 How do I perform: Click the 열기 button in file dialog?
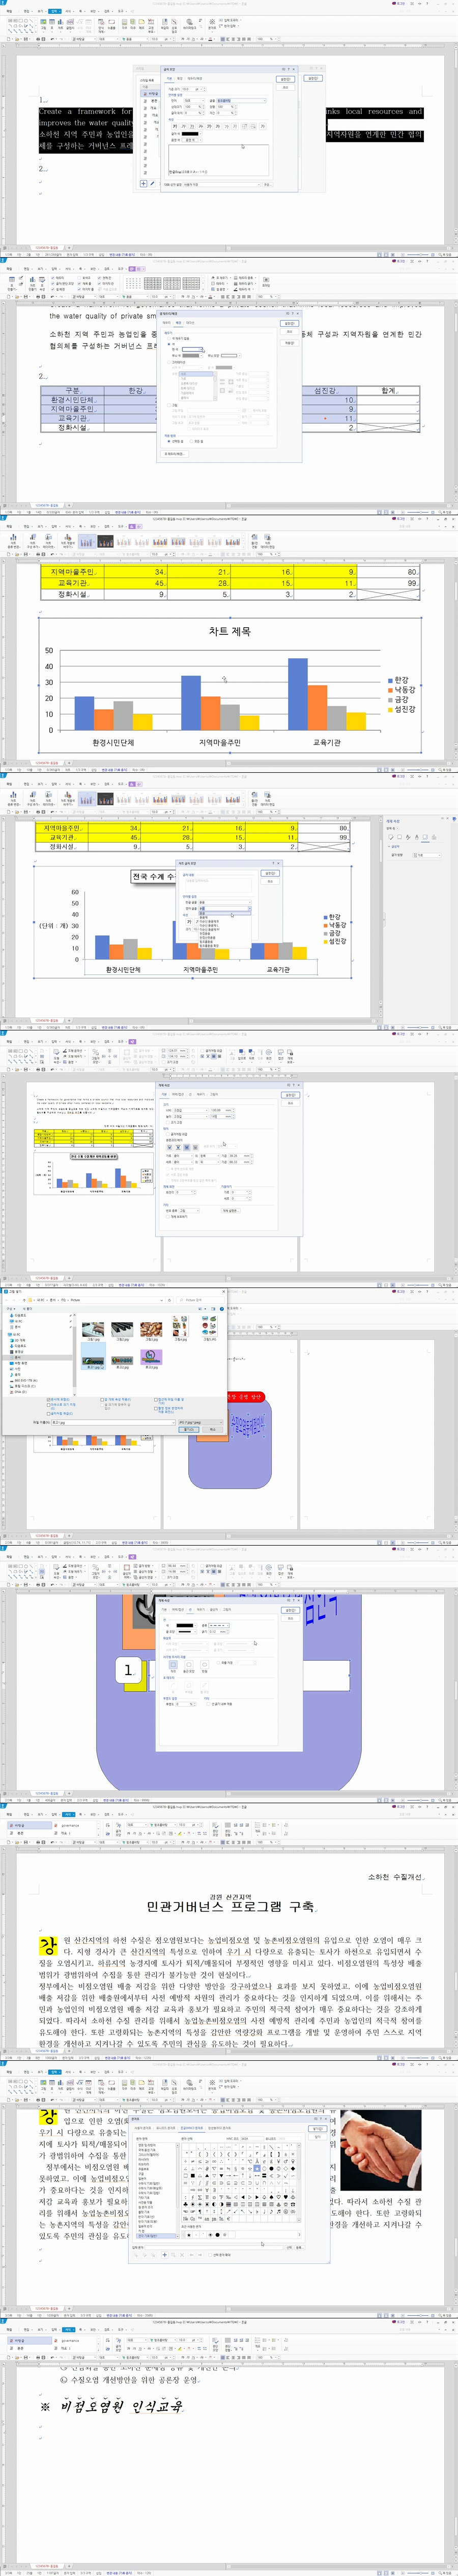(188, 1430)
